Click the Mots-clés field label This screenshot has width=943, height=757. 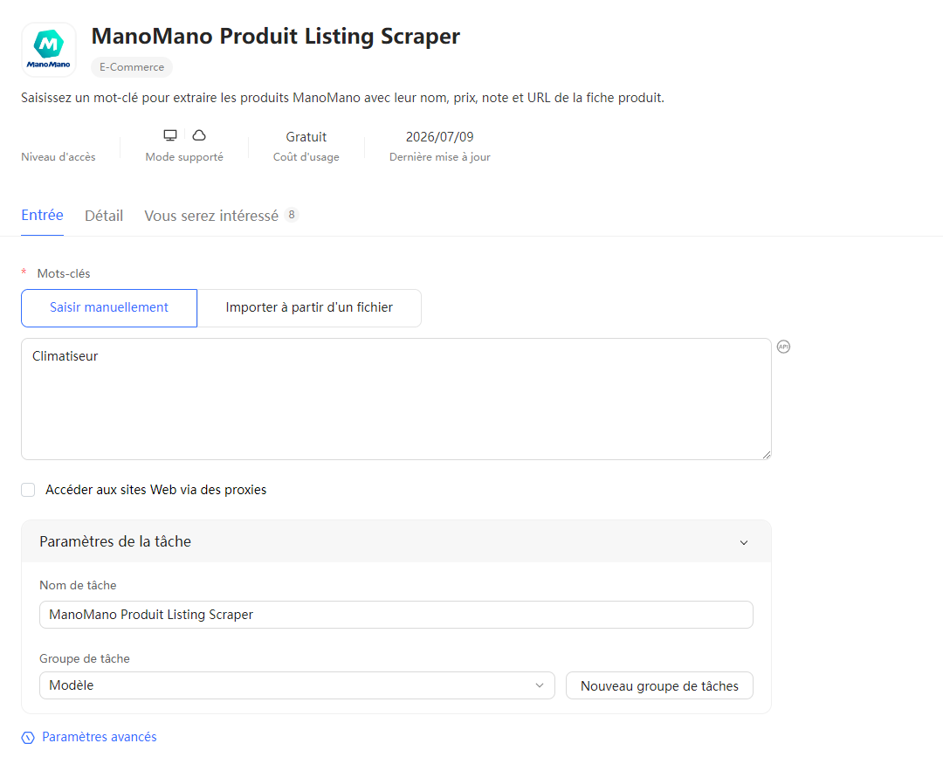[x=64, y=273]
